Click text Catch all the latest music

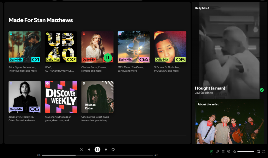tap(95, 118)
